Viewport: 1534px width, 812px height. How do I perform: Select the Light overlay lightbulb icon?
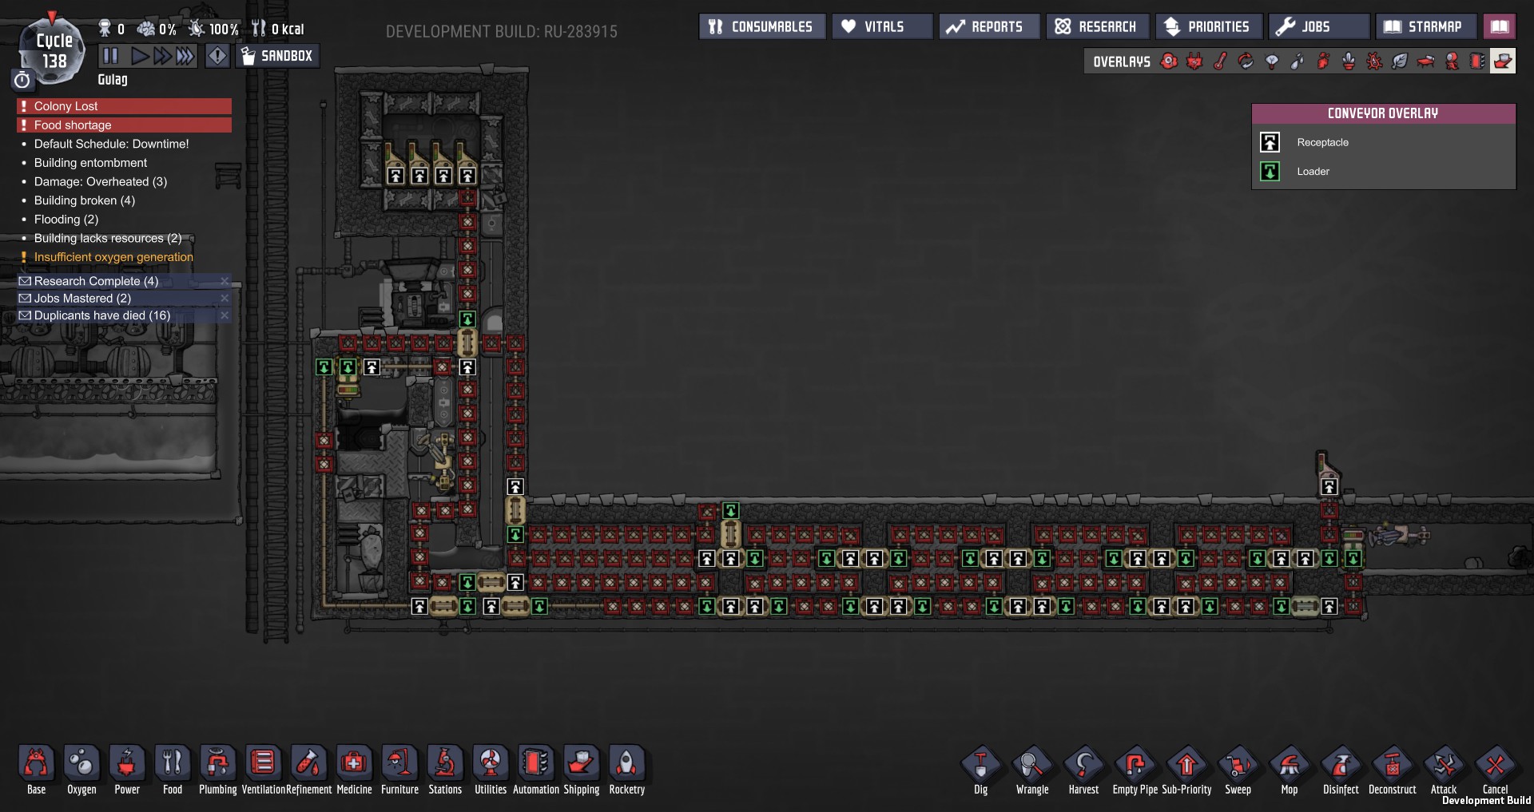[x=1271, y=61]
